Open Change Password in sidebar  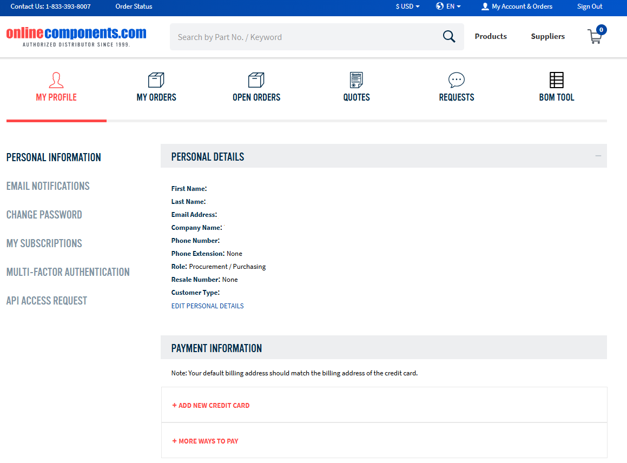click(x=44, y=215)
